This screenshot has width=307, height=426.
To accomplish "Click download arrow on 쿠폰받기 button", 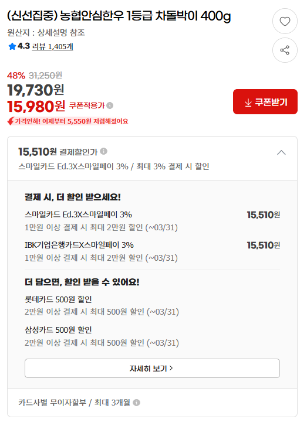I will point(248,103).
